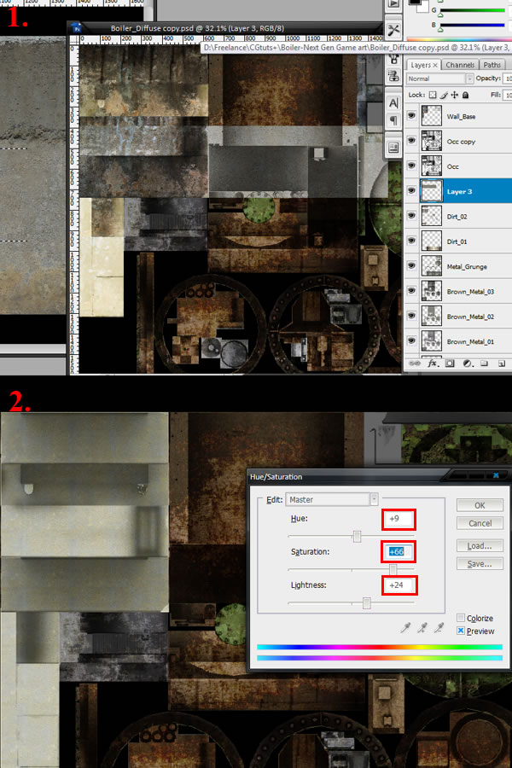Click the Save... button
The image size is (512, 768).
pos(480,564)
